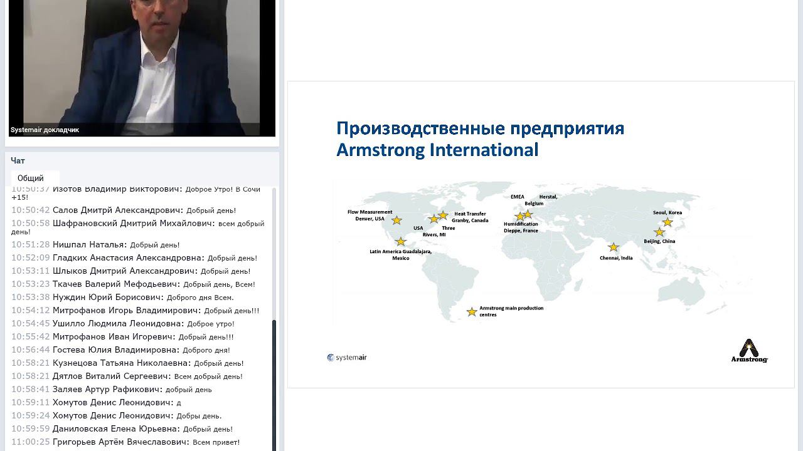Screen dimensions: 803x451
Task: Click chat message from Митрофанов Иван Игоревич
Action: coord(122,337)
